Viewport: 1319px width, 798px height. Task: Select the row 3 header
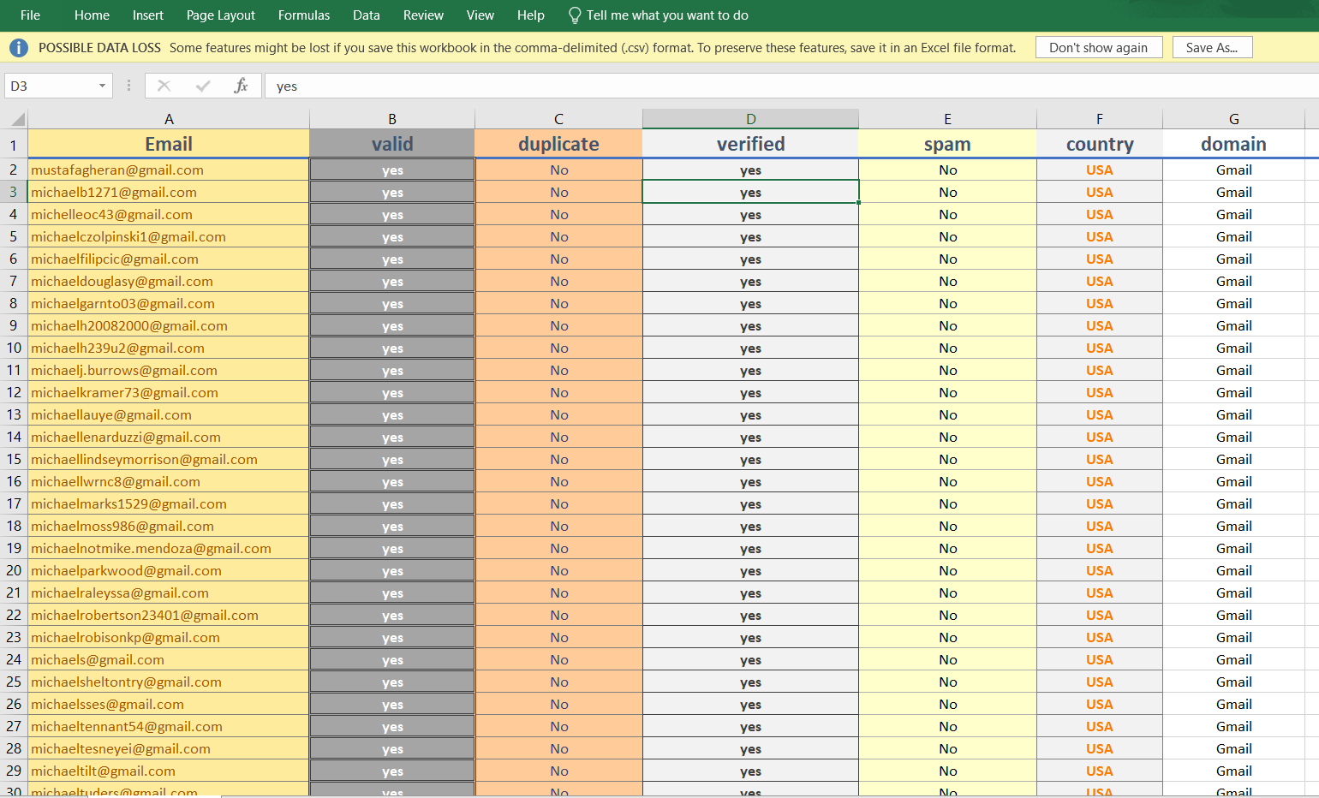coord(13,192)
